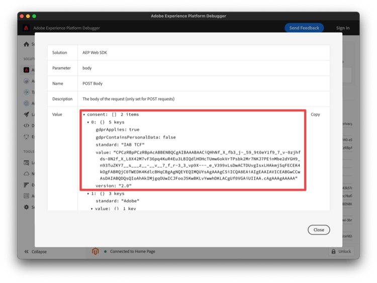
Task: Click the body parameter value
Action: (87, 68)
